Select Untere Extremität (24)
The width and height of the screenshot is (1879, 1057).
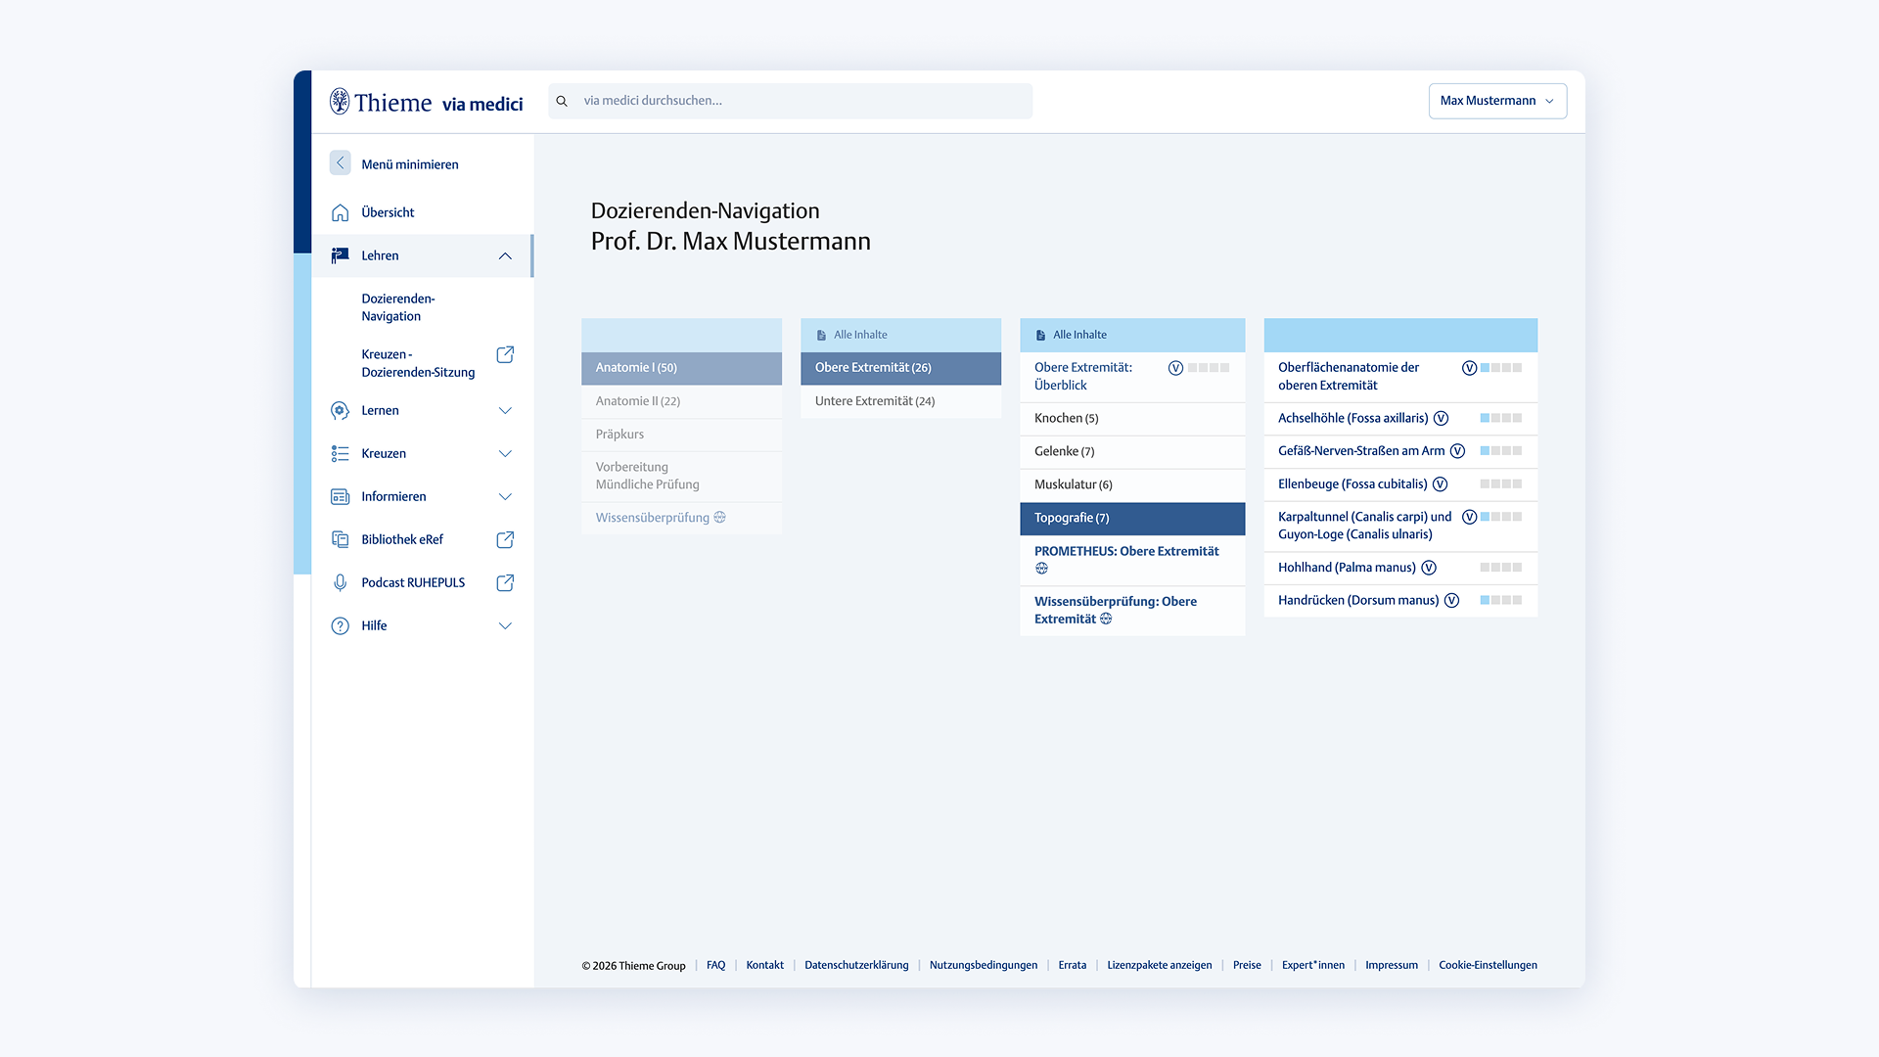pos(900,401)
